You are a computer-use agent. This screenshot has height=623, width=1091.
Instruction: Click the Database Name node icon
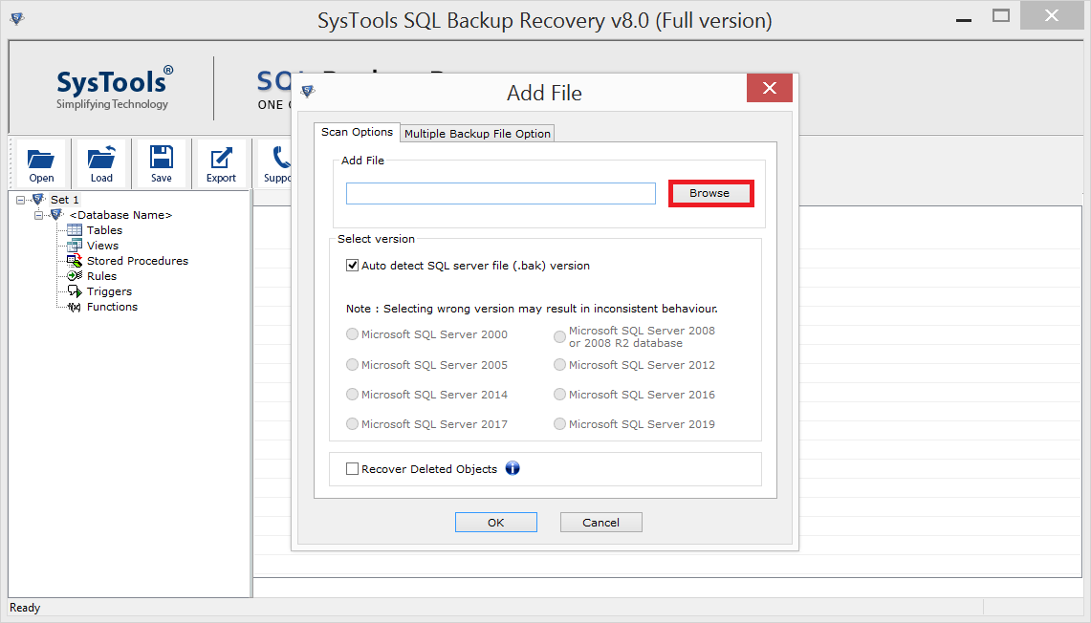click(x=57, y=215)
